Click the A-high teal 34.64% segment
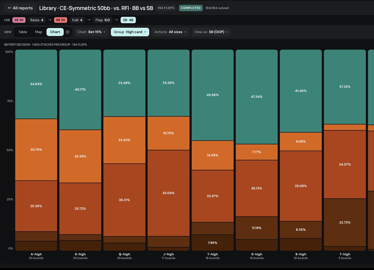Viewport: 374px width, 270px height. [x=36, y=84]
